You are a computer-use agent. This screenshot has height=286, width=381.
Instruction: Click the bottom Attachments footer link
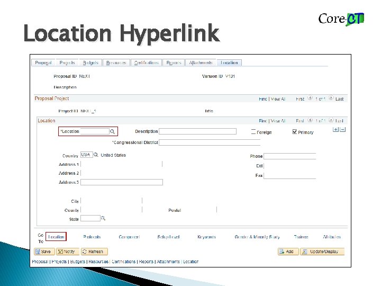pyautogui.click(x=168, y=262)
